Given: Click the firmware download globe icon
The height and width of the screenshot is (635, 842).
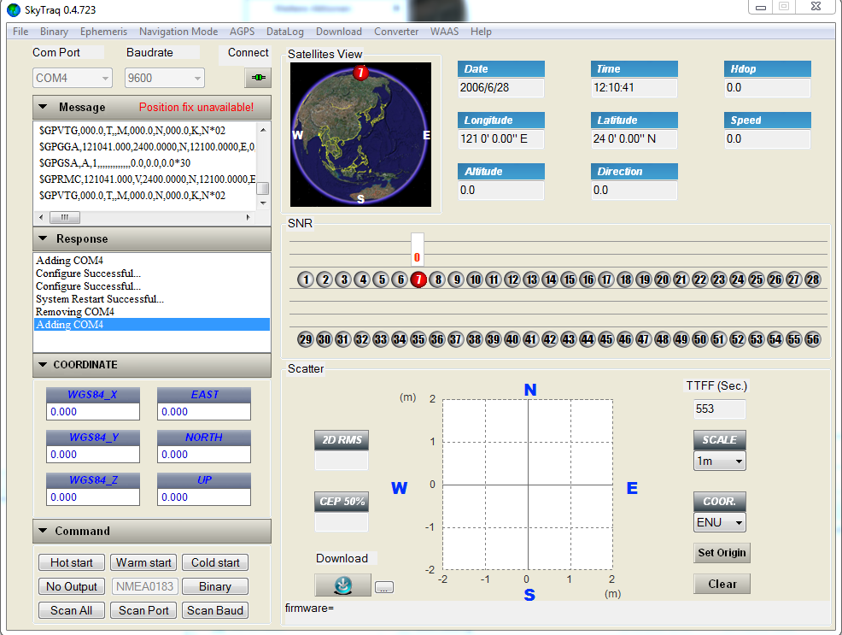Looking at the screenshot, I should 343,585.
